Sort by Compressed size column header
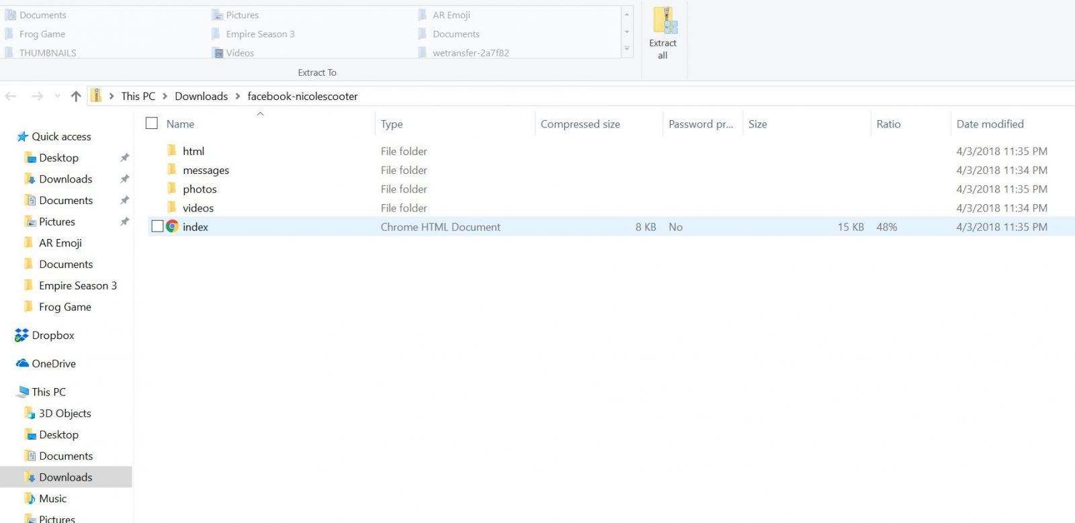 tap(580, 124)
